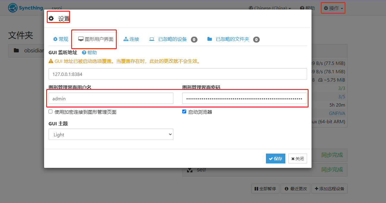Click the network icon on 连接 tab
The height and width of the screenshot is (203, 386).
coord(126,39)
